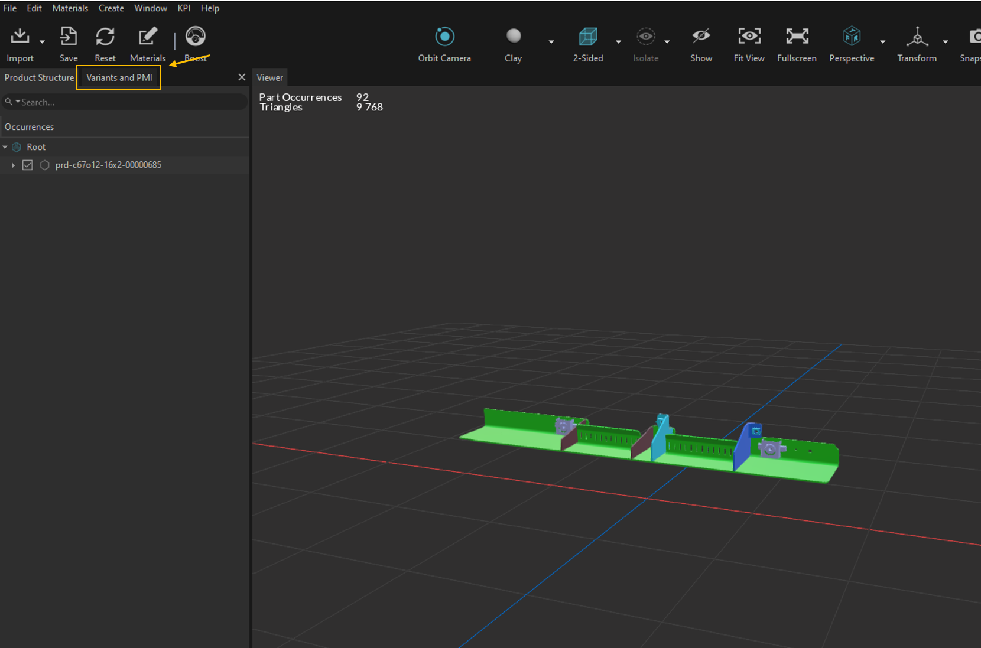Open the KPI menu
The height and width of the screenshot is (648, 981).
[x=184, y=8]
